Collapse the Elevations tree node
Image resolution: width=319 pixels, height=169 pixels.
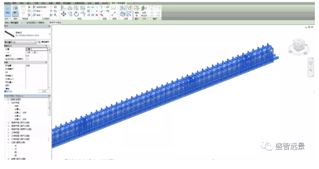tap(9, 142)
